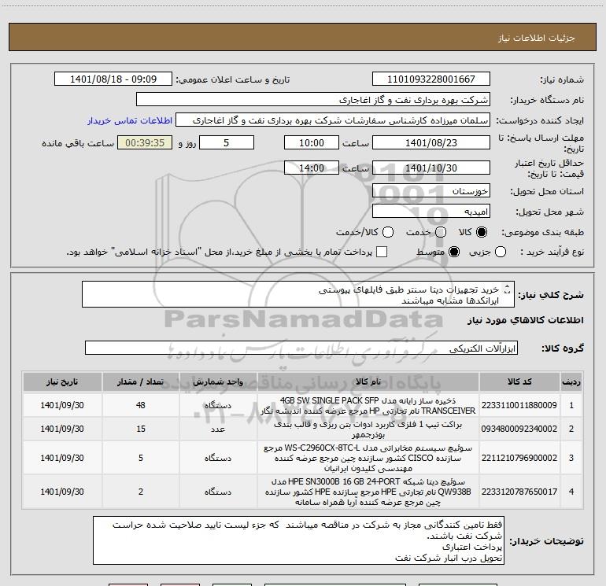Click the remaining days field showing 5
Viewport: 606px width, 586px height.
tap(227, 142)
